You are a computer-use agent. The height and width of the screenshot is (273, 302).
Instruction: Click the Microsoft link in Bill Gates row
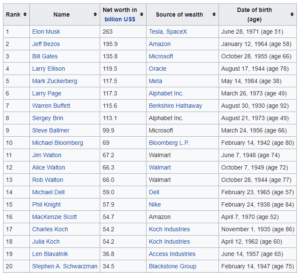pos(161,56)
